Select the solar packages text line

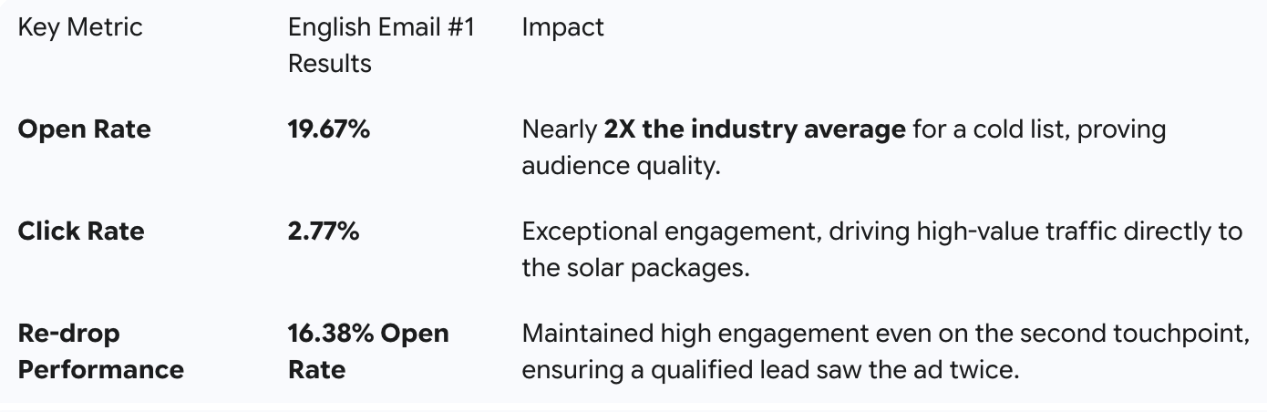pyautogui.click(x=636, y=270)
